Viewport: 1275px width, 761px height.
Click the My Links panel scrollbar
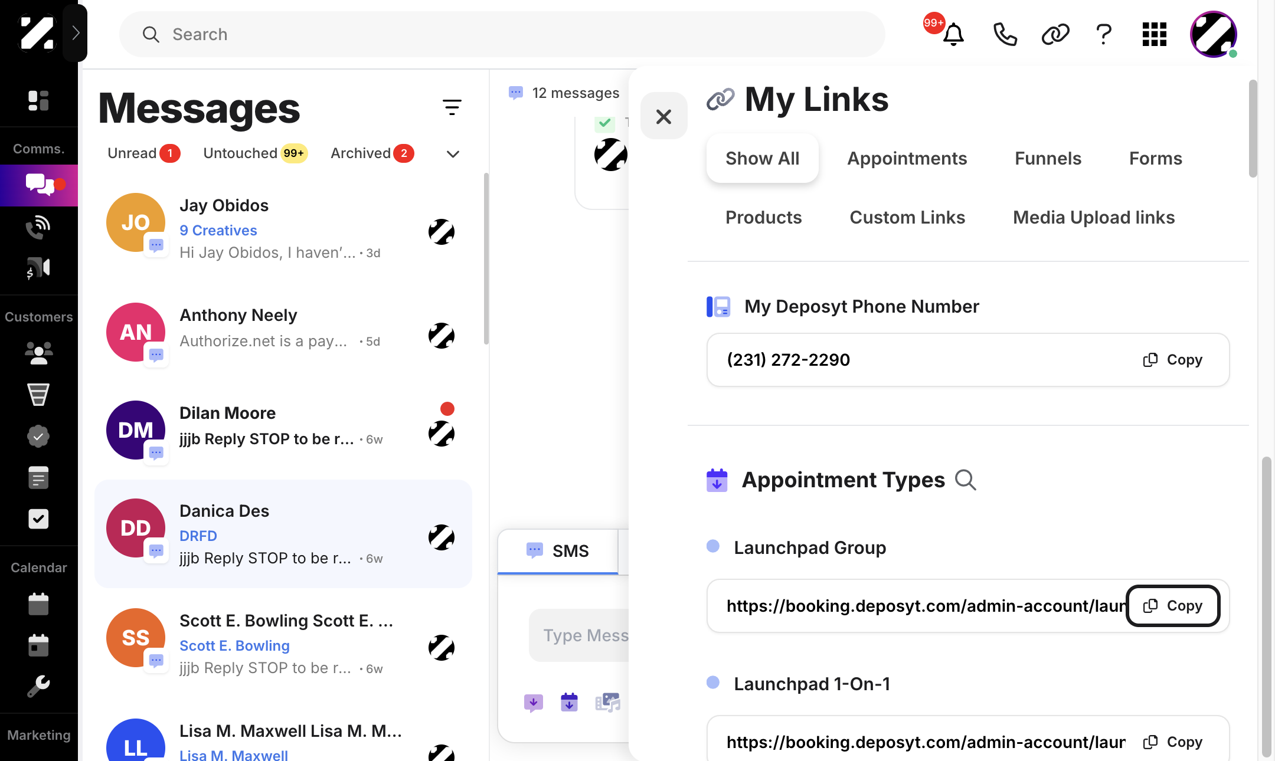[x=1253, y=129]
